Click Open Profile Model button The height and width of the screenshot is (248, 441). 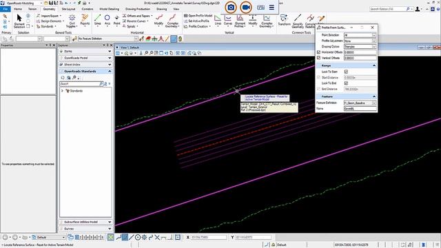[x=198, y=16]
